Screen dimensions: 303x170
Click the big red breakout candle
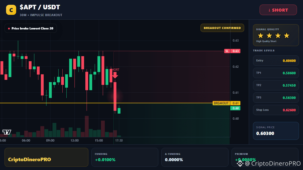click(115, 96)
